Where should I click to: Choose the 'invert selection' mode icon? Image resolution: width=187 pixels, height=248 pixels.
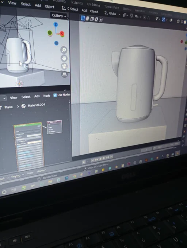pos(96,19)
